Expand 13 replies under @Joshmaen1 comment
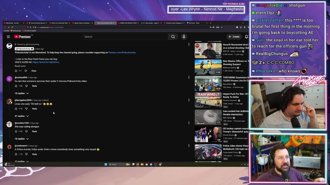 (22, 161)
